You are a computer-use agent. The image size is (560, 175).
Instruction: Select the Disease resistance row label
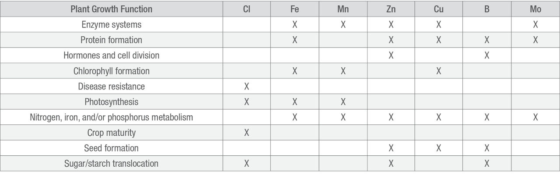point(111,86)
